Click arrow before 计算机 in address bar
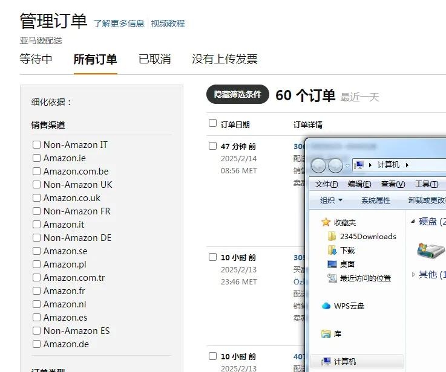This screenshot has width=446, height=372. pyautogui.click(x=370, y=165)
